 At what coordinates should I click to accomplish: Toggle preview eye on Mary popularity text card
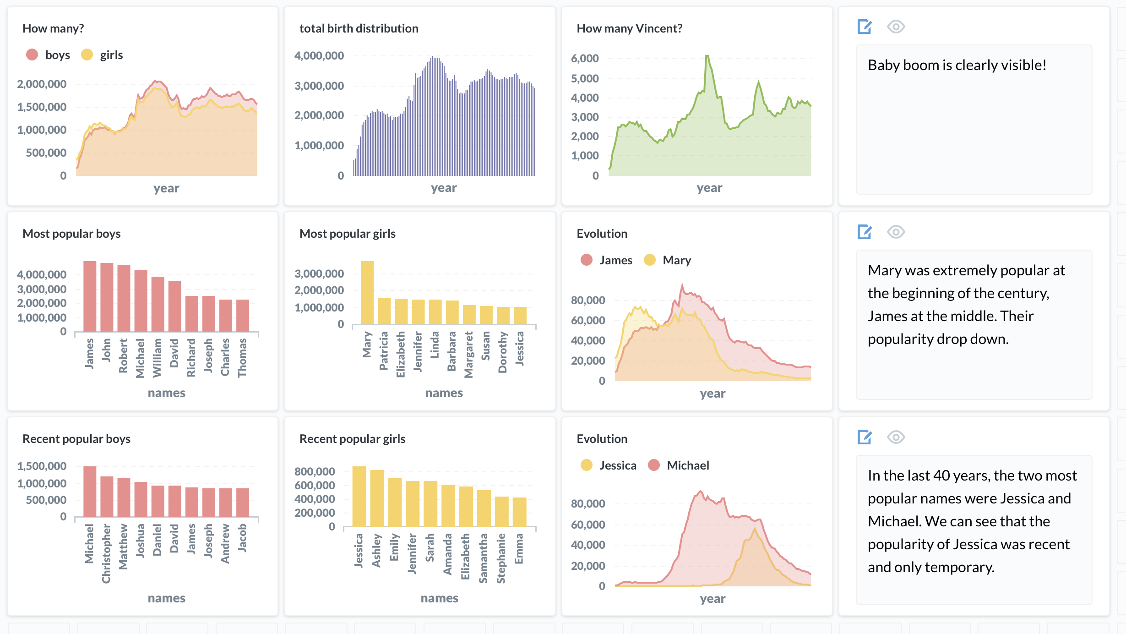pyautogui.click(x=896, y=232)
